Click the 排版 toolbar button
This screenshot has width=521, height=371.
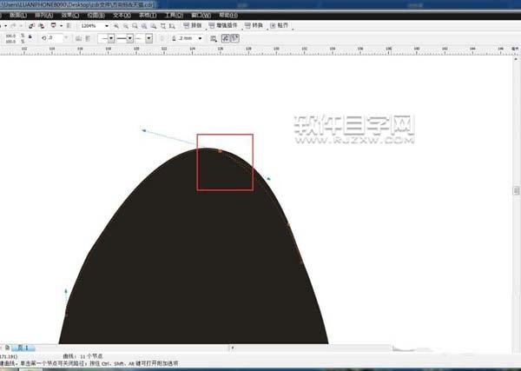click(193, 25)
